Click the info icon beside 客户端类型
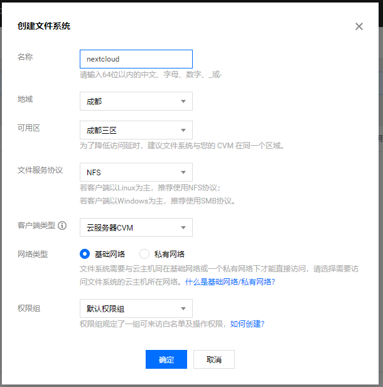The height and width of the screenshot is (387, 383). [x=62, y=226]
